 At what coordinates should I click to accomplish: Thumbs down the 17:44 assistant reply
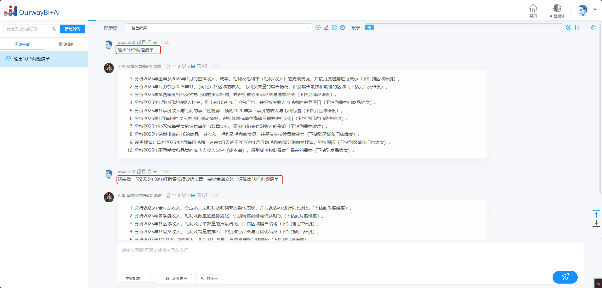click(x=184, y=195)
